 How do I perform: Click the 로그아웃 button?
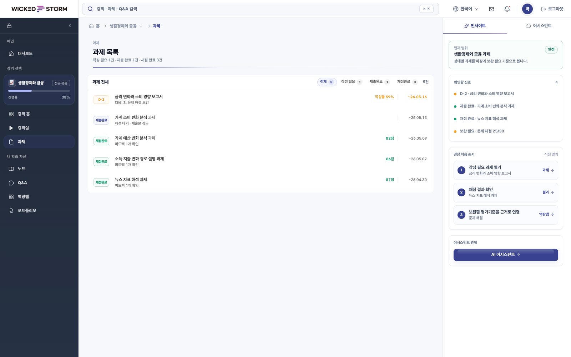(x=552, y=9)
